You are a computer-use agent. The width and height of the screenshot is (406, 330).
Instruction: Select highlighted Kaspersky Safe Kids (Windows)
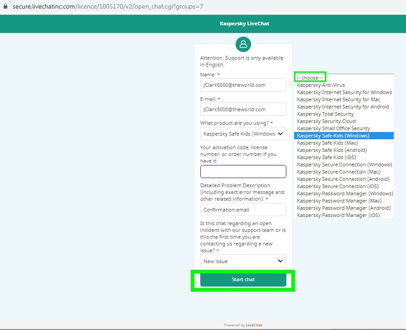[344, 136]
